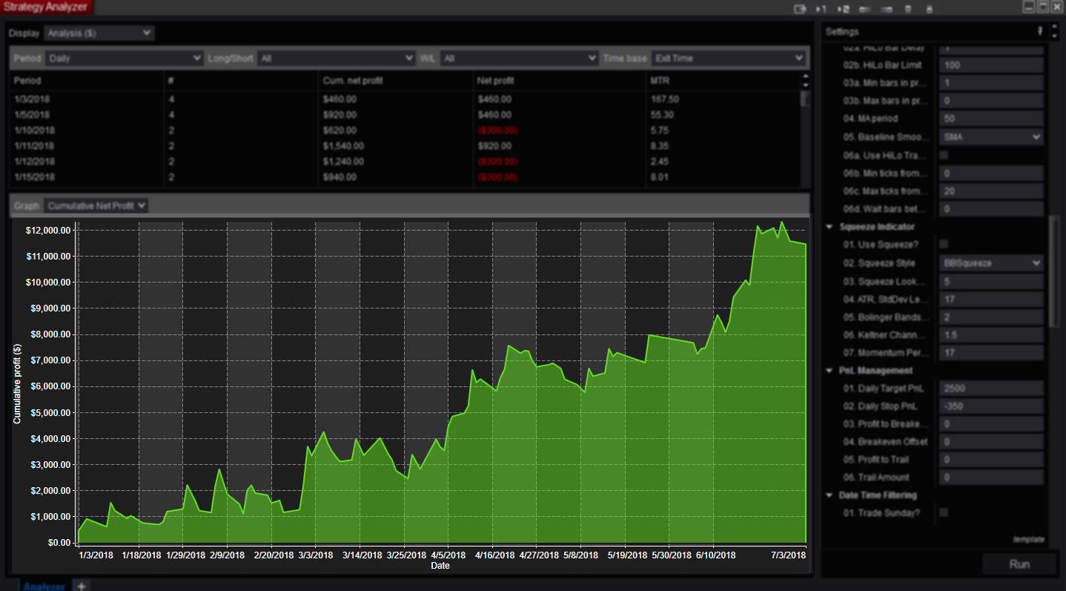Switch to the Analyzer tab
This screenshot has width=1066, height=591.
(x=44, y=586)
